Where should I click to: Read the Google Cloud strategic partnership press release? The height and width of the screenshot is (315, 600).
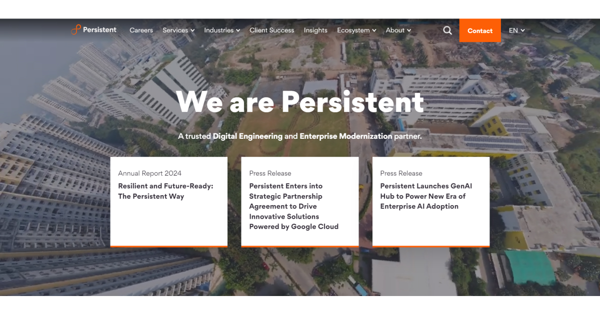pyautogui.click(x=293, y=206)
